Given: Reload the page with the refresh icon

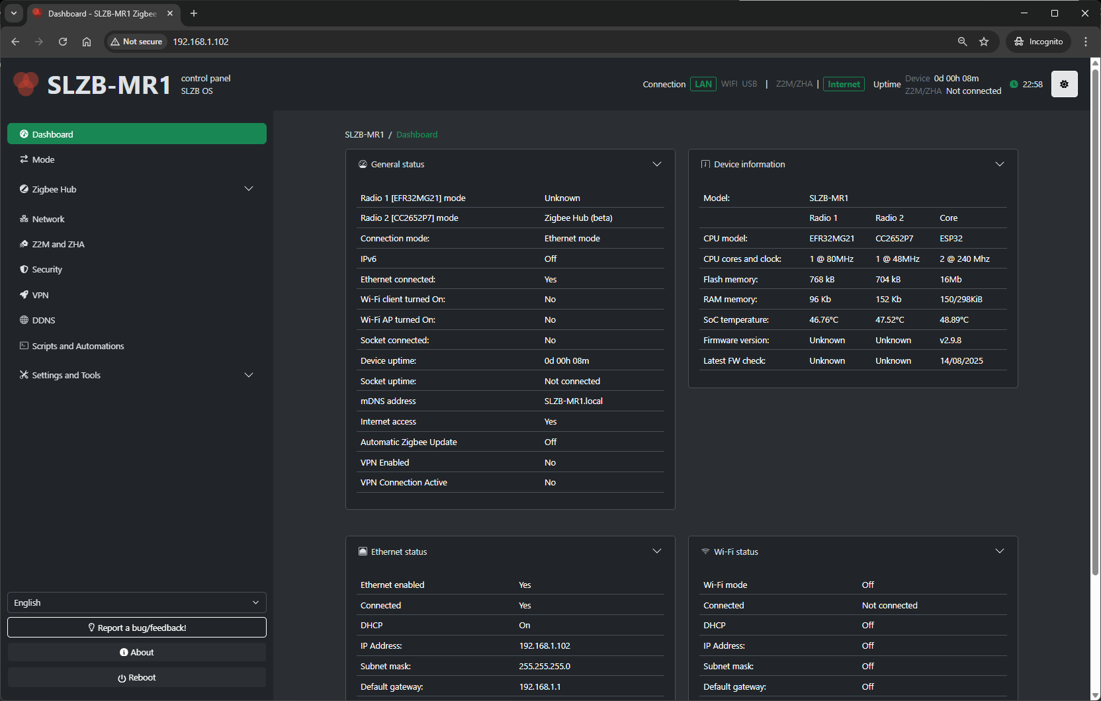Looking at the screenshot, I should (x=63, y=42).
